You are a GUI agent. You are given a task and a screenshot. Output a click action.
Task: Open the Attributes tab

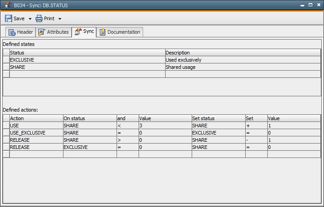[54, 32]
